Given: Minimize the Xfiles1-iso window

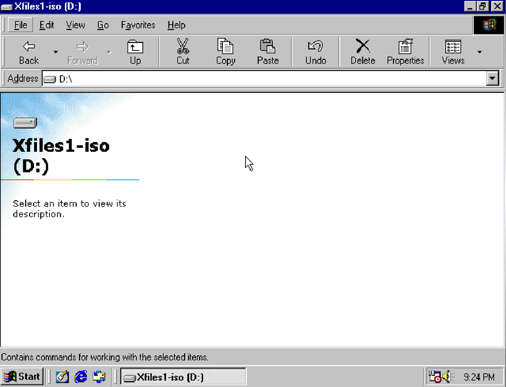Looking at the screenshot, I should pyautogui.click(x=470, y=6).
